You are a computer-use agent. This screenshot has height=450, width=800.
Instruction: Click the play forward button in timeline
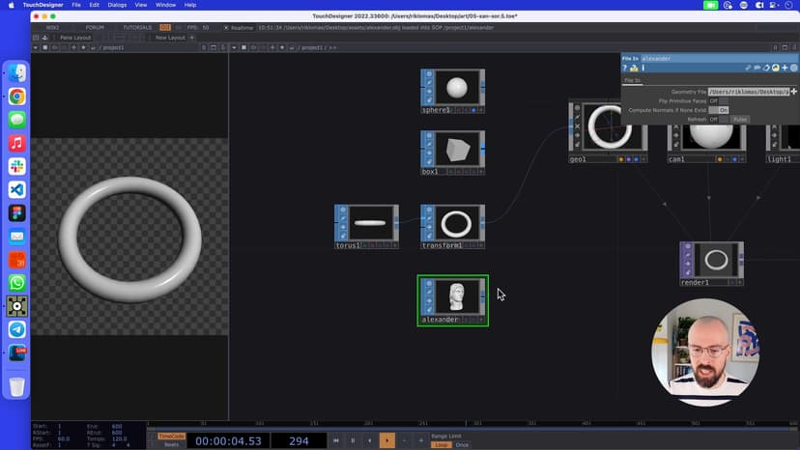386,440
